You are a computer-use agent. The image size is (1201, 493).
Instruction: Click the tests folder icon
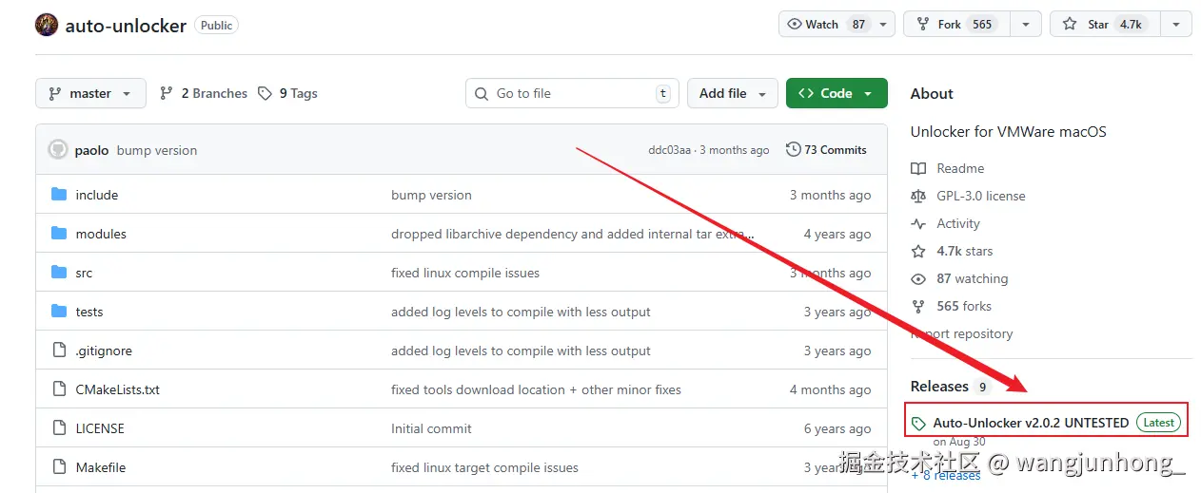click(59, 312)
